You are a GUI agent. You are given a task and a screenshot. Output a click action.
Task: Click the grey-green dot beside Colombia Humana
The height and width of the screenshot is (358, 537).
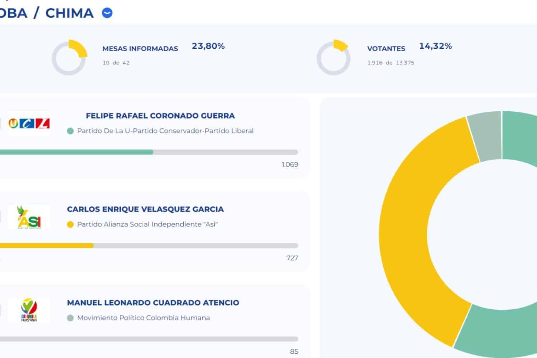70,318
